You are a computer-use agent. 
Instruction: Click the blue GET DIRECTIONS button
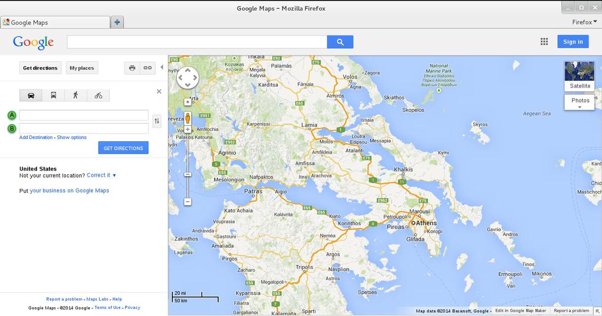click(x=123, y=148)
